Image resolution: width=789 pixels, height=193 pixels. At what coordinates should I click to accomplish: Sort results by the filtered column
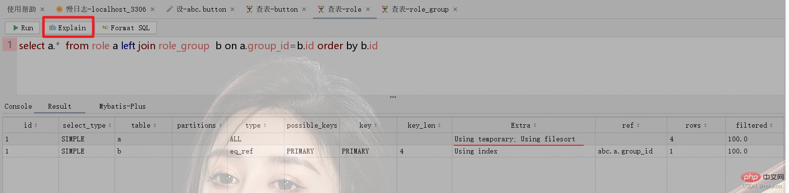(754, 125)
